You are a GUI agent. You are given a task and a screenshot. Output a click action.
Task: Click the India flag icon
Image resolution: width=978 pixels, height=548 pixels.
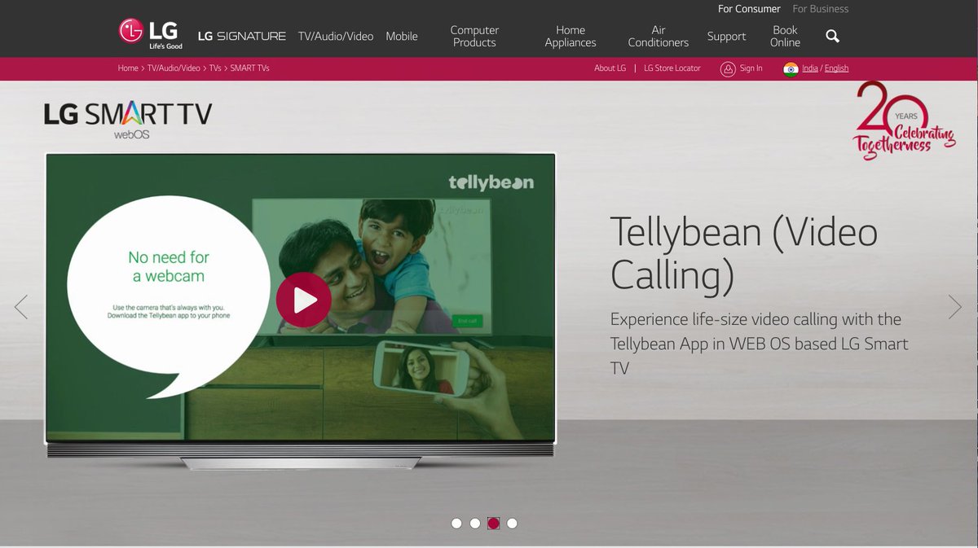[x=791, y=68]
